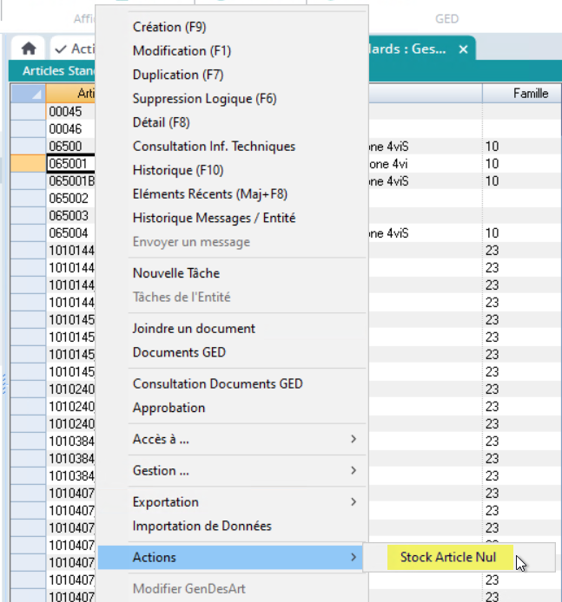Viewport: 562px width, 602px height.
Task: Click the grid select-all corner cell
Action: [27, 94]
